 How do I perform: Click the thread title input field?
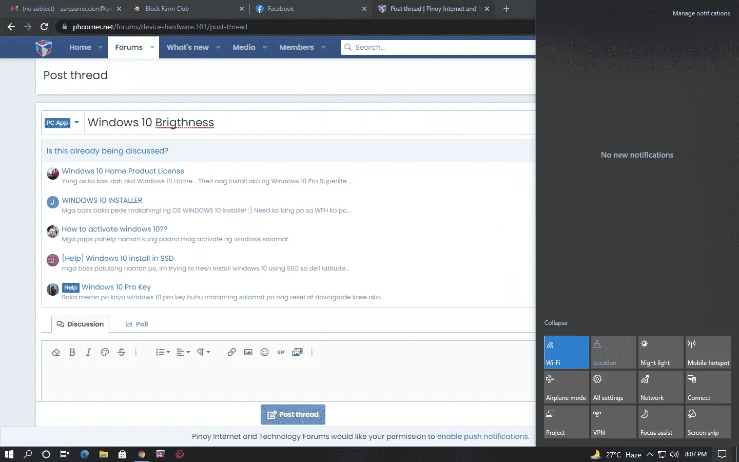(x=310, y=123)
